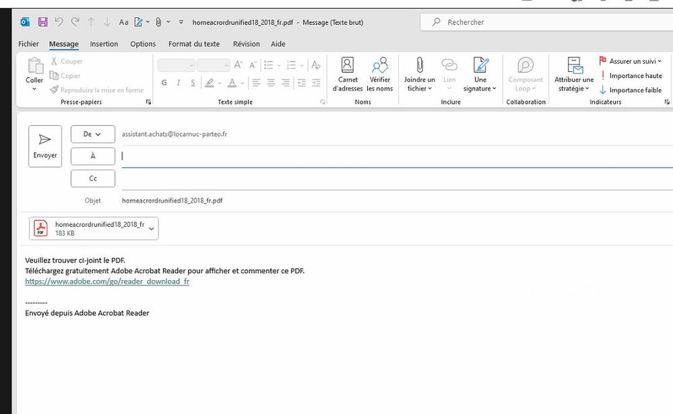Open the font name combo box
Image resolution: width=673 pixels, height=414 pixels.
coord(177,65)
